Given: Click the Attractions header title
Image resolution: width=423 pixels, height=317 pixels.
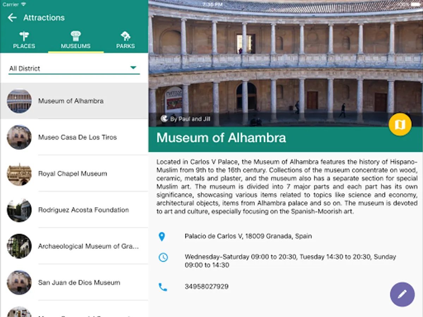Looking at the screenshot, I should [x=44, y=18].
